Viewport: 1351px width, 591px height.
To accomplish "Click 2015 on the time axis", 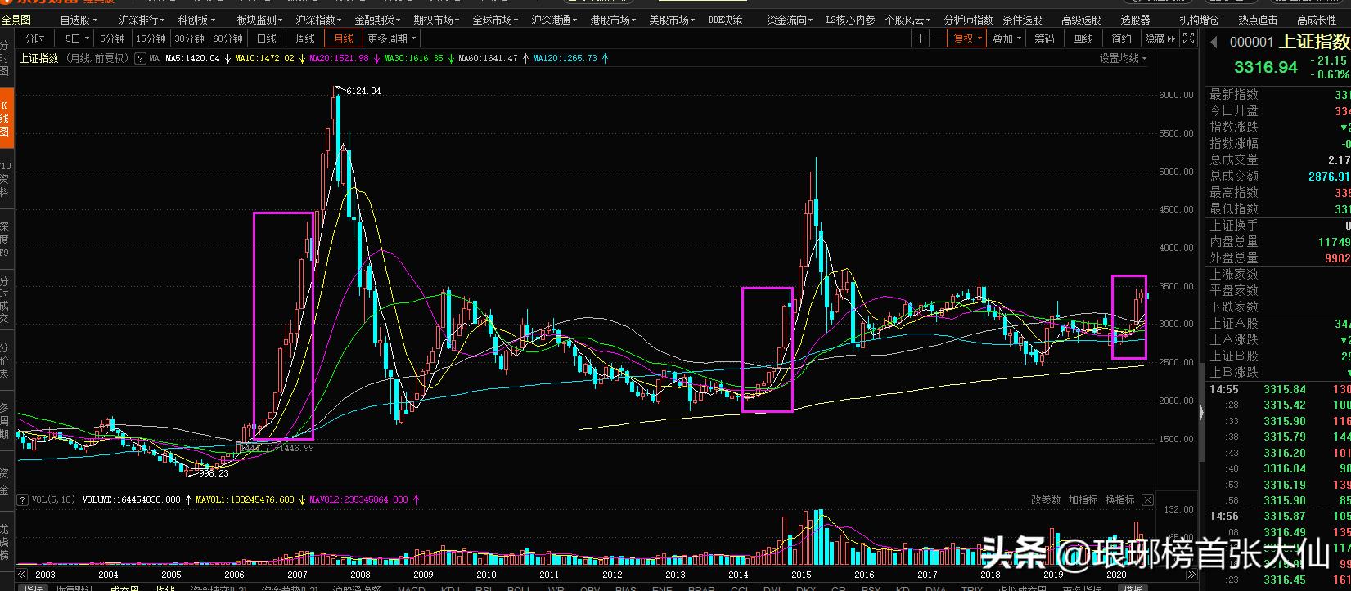I will pos(801,575).
